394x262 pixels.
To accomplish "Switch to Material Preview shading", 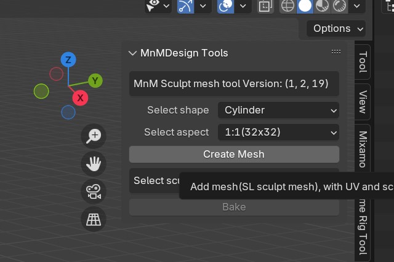I will click(x=322, y=6).
